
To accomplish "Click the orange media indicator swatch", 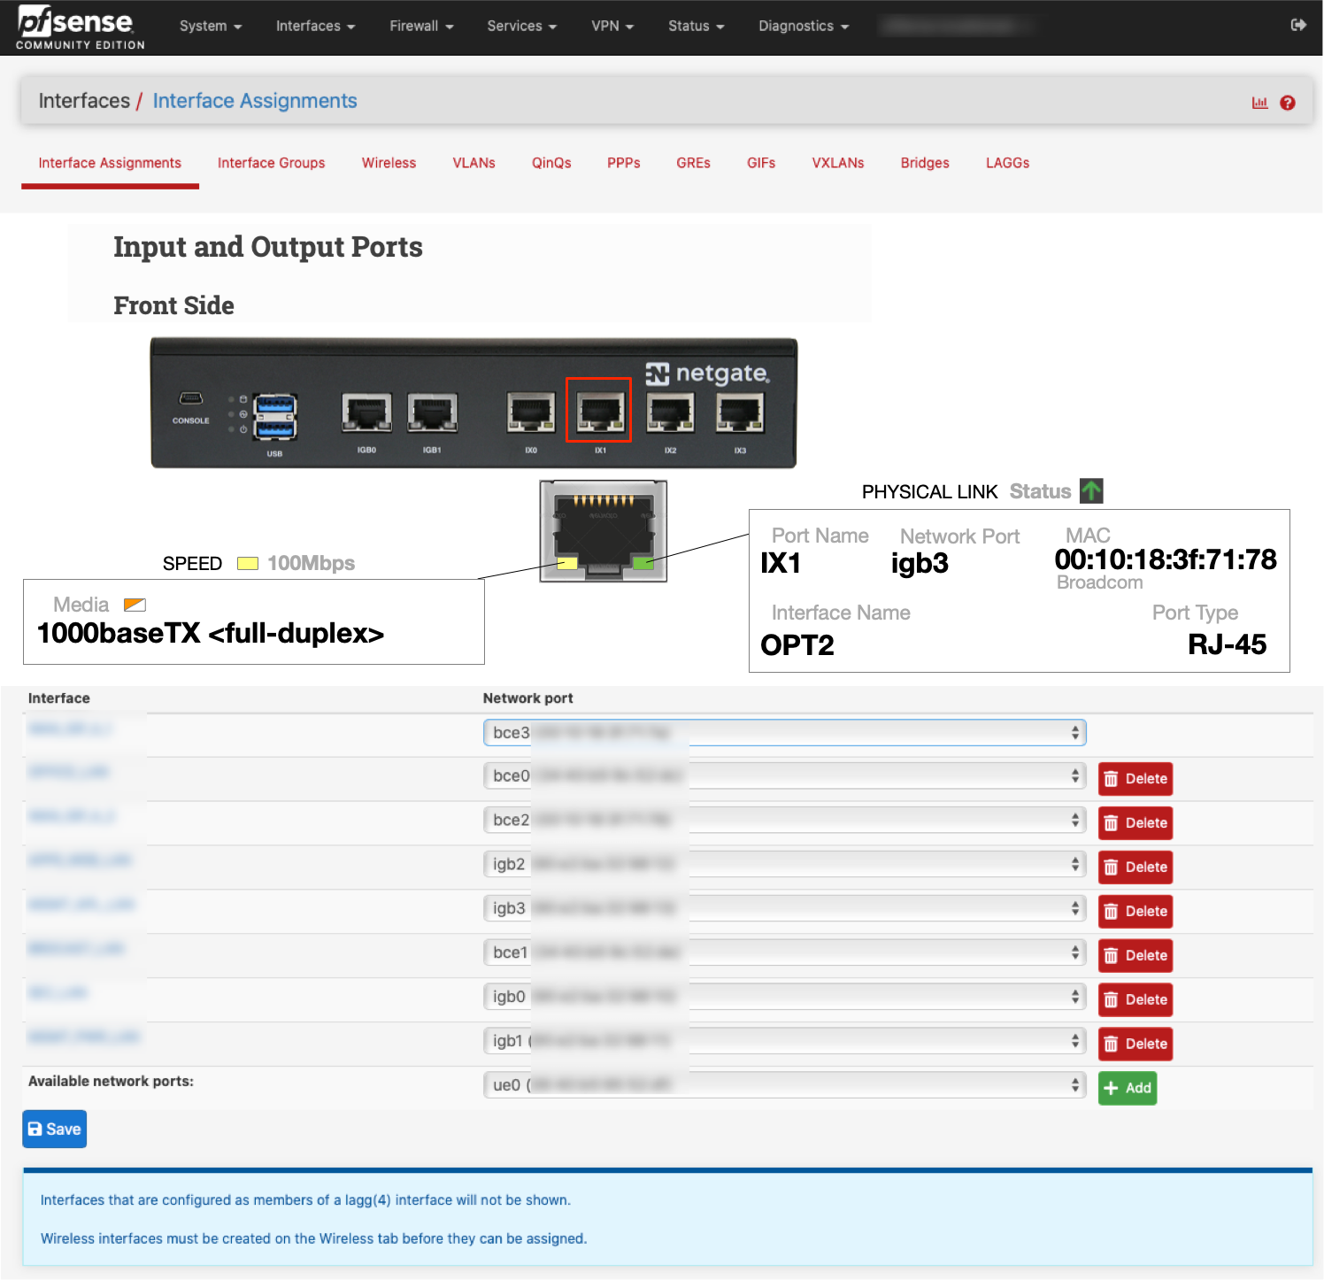I will click(x=135, y=605).
